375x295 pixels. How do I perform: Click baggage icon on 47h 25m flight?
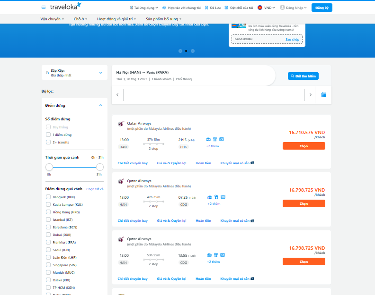pos(210,197)
